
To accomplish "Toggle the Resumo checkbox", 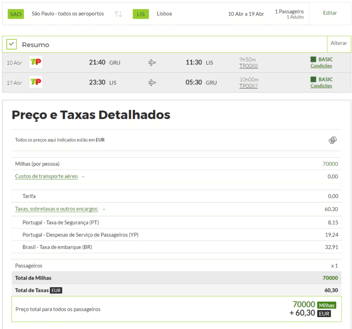I will coord(11,44).
